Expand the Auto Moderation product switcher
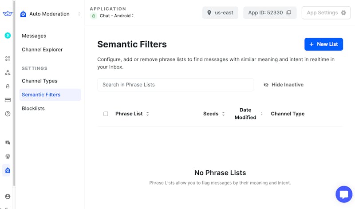Image resolution: width=355 pixels, height=209 pixels. click(79, 14)
